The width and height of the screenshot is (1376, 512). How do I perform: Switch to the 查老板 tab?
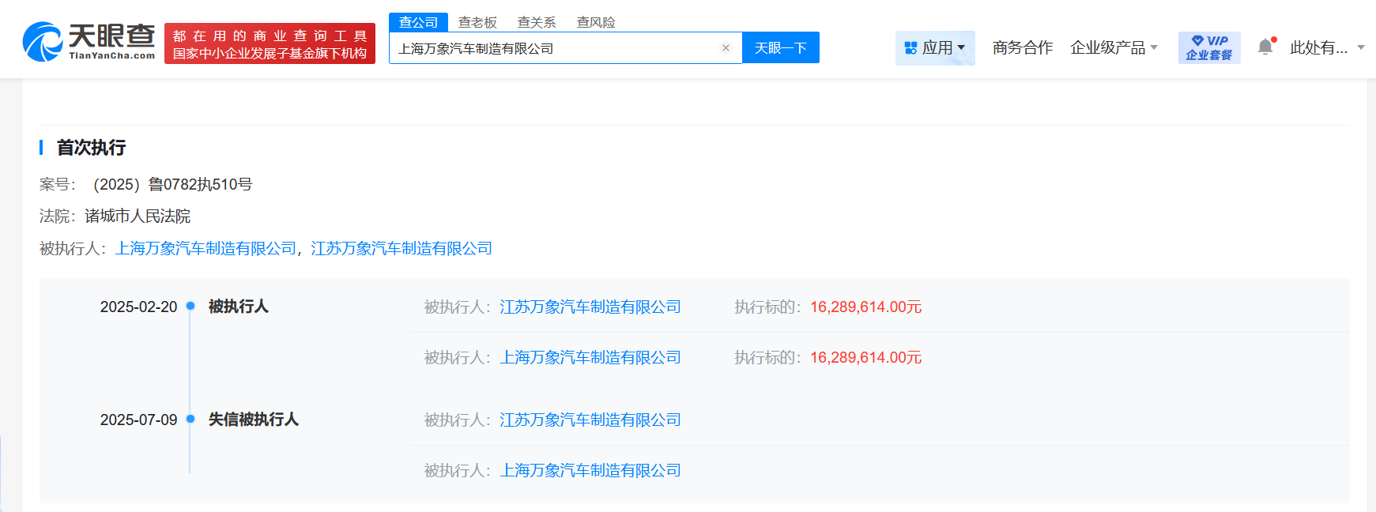(x=477, y=22)
